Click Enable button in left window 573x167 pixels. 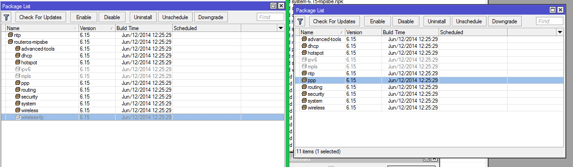(x=84, y=17)
